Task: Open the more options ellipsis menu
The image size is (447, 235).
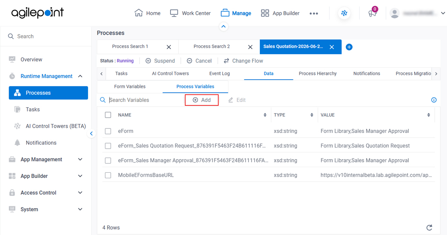Action: click(314, 14)
